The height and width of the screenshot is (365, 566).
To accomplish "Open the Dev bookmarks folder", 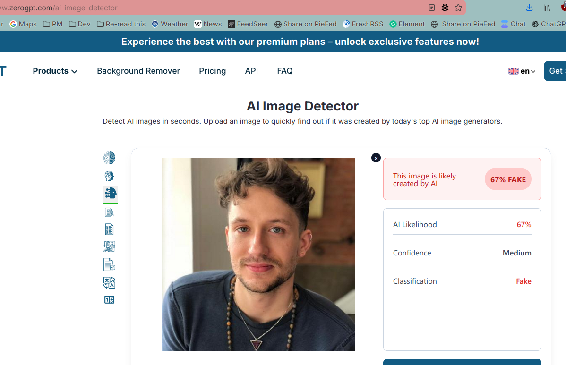I will point(79,24).
